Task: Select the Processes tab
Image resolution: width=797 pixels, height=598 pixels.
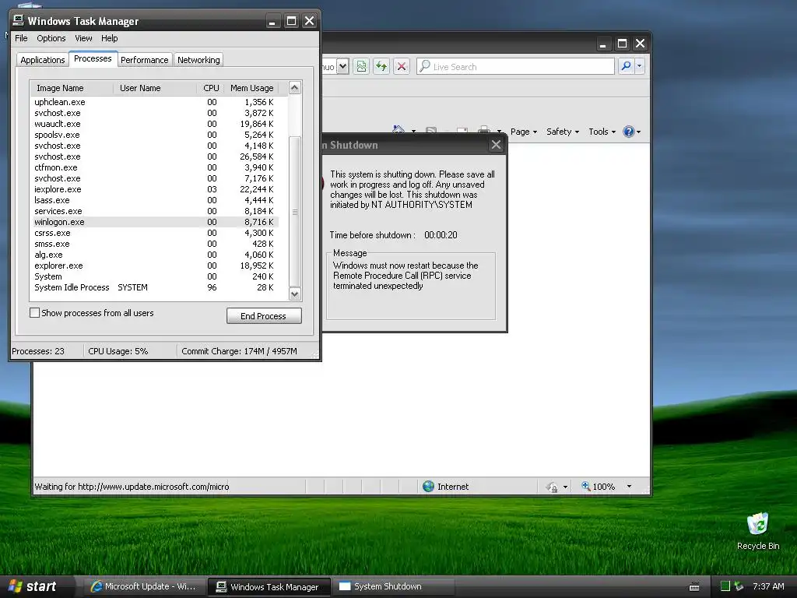Action: pos(93,58)
